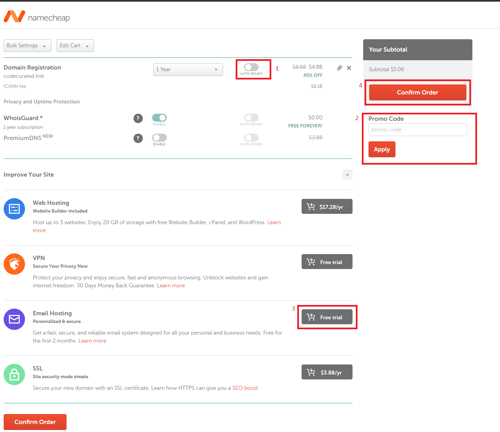
Task: Open the 1 Year duration dropdown
Action: tap(188, 70)
